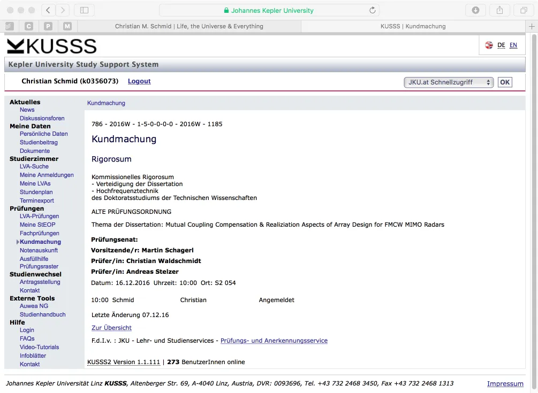Click the KUSSS logo

tap(52, 47)
